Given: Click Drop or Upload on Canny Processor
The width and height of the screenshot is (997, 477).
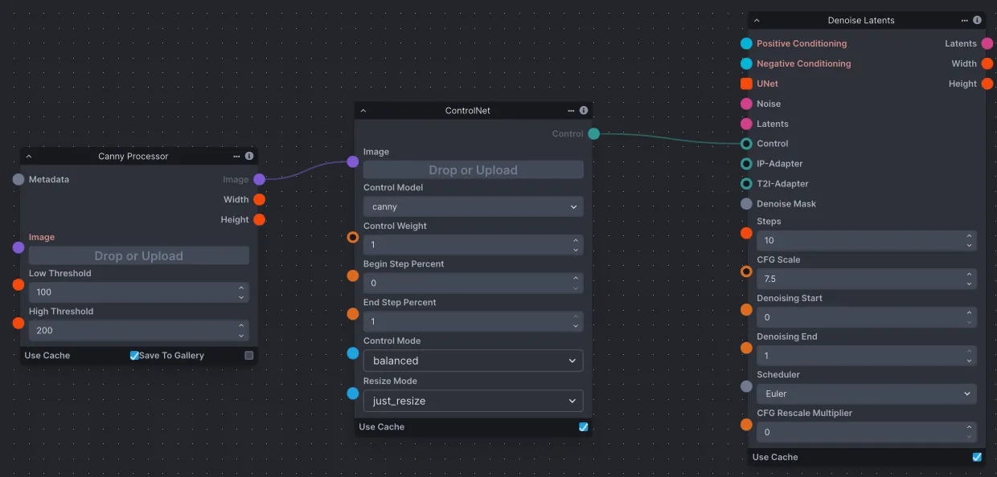Looking at the screenshot, I should point(138,255).
